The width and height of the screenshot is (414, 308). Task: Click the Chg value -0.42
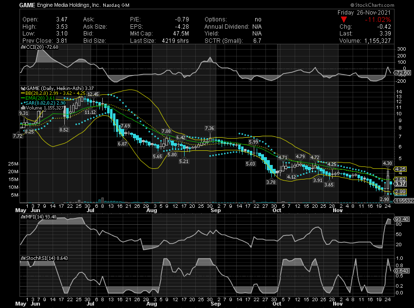point(384,27)
